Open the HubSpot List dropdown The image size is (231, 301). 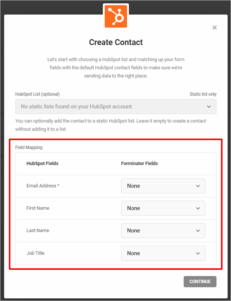point(116,107)
